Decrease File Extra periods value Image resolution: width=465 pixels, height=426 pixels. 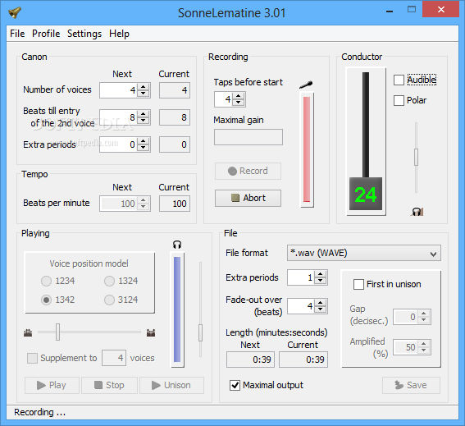321,281
